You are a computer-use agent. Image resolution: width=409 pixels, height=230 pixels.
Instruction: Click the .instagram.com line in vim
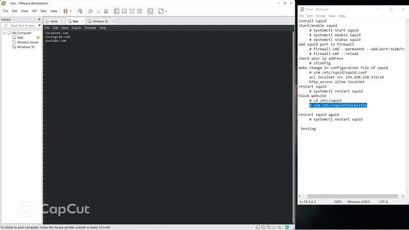[x=57, y=37]
